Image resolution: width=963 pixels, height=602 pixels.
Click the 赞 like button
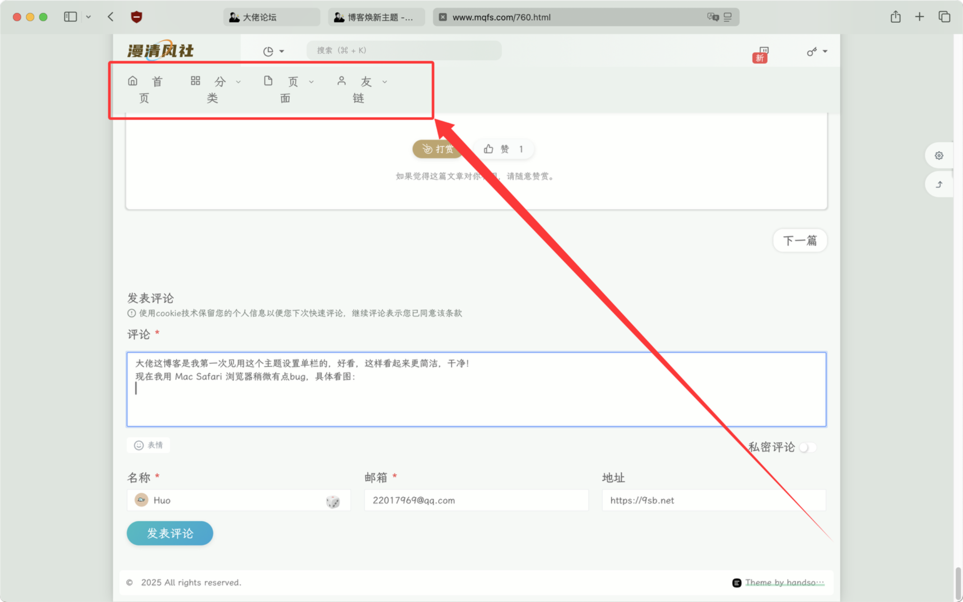pos(504,149)
